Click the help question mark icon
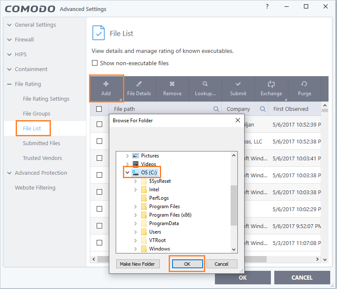The height and width of the screenshot is (289, 337). 267,6
